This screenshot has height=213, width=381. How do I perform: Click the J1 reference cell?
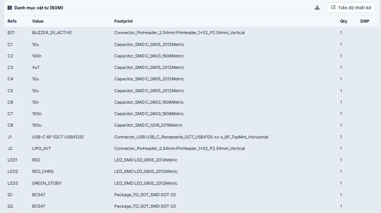[9, 137]
